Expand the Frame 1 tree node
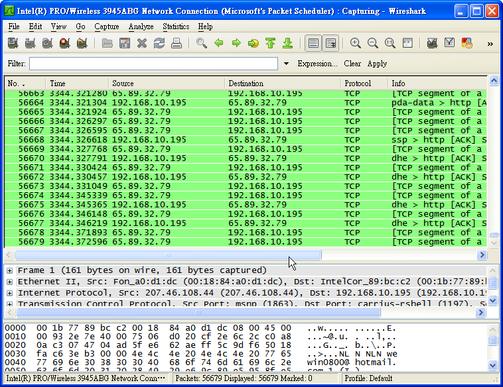The width and height of the screenshot is (503, 387). tap(10, 271)
